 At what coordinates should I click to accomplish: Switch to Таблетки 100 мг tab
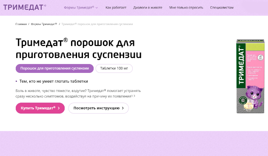(x=114, y=69)
